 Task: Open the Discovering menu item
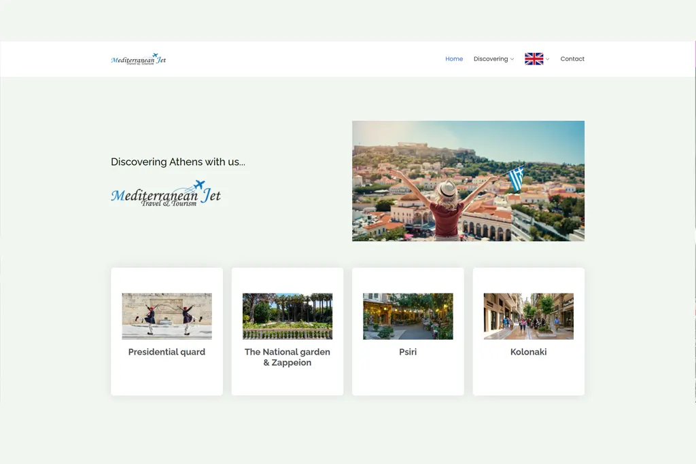(491, 59)
